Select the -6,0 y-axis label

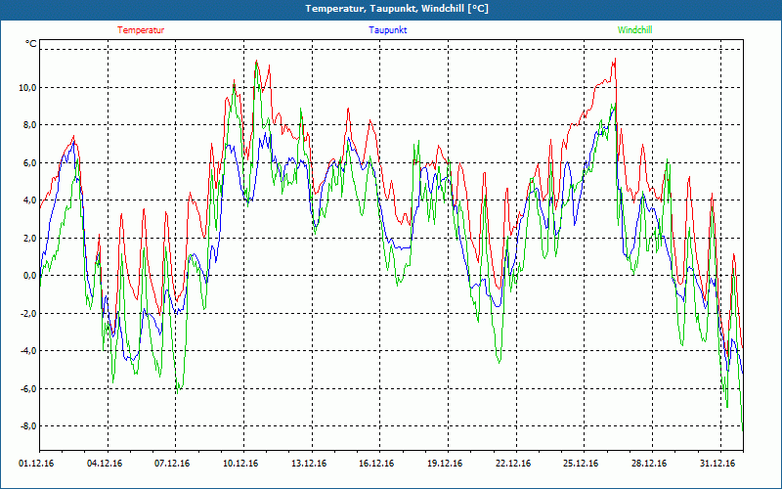[28, 388]
